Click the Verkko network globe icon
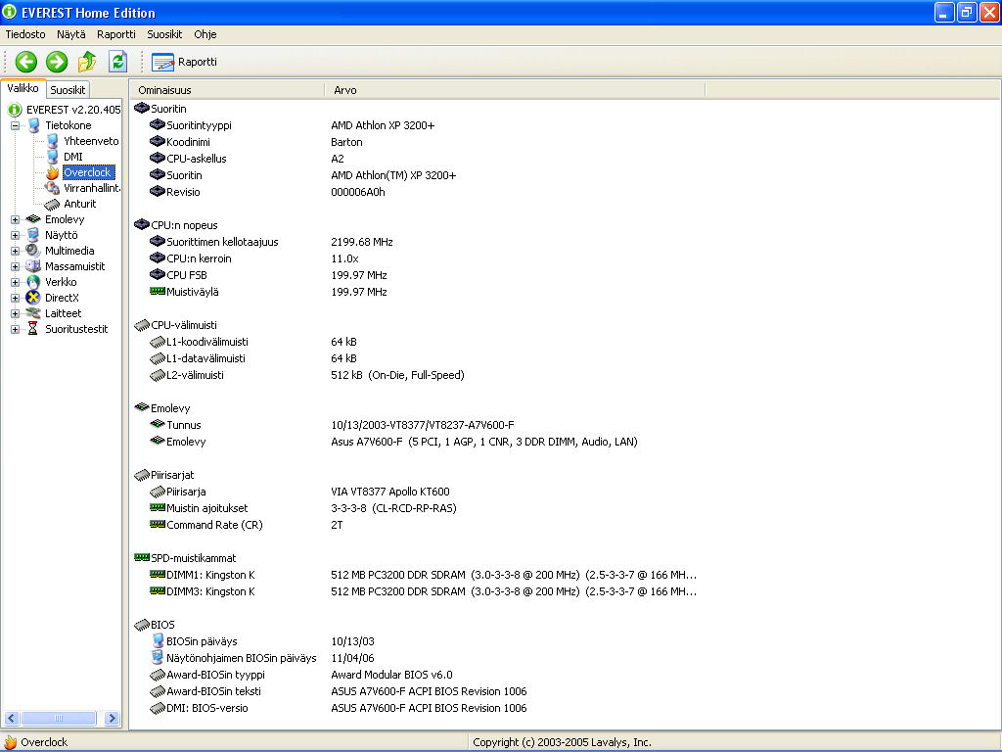This screenshot has height=752, width=1002. tap(33, 282)
